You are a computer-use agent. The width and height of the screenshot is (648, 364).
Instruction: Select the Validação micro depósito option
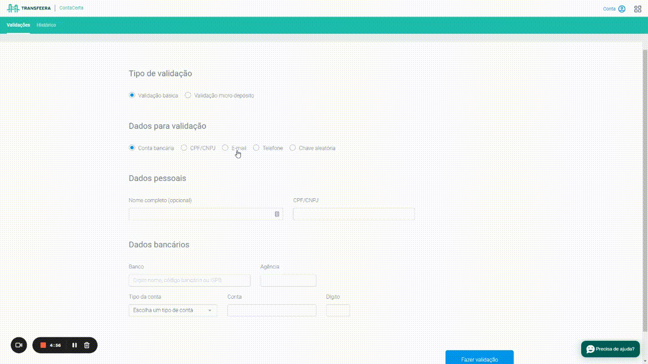188,95
